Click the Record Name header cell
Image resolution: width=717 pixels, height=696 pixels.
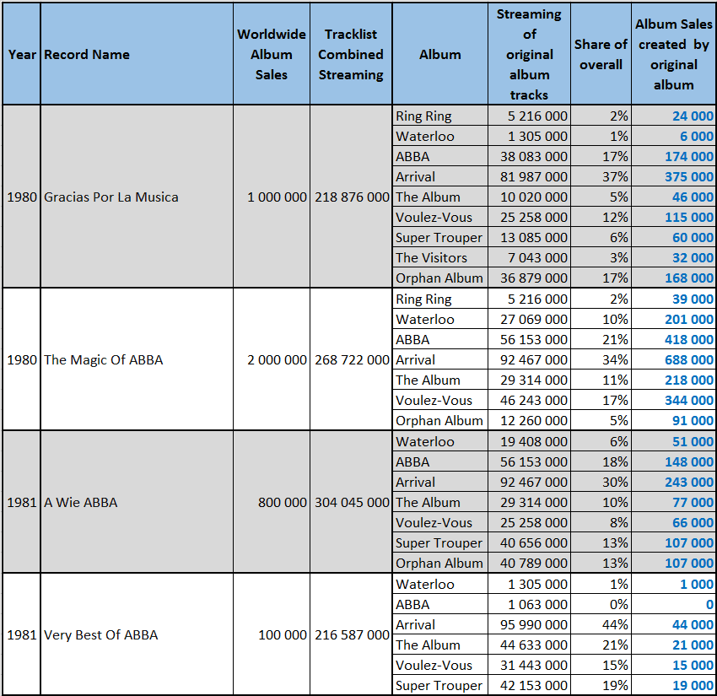click(x=137, y=55)
